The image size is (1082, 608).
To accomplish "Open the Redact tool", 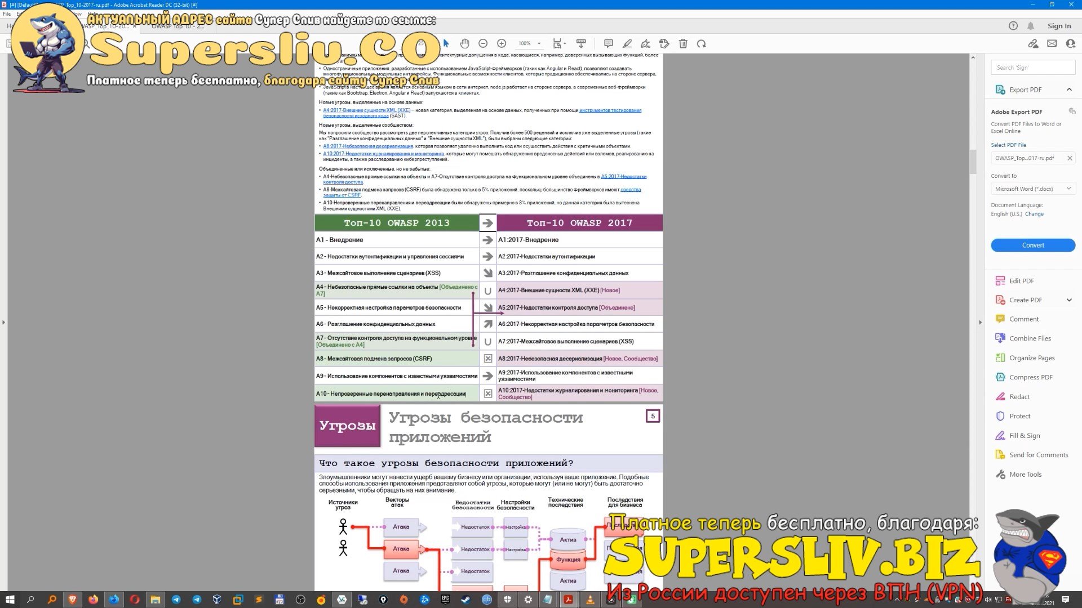I will (1019, 397).
